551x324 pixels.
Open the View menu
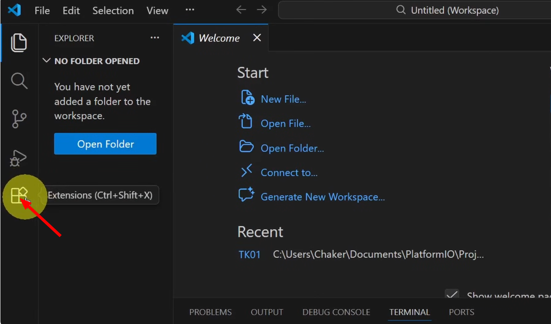[157, 11]
